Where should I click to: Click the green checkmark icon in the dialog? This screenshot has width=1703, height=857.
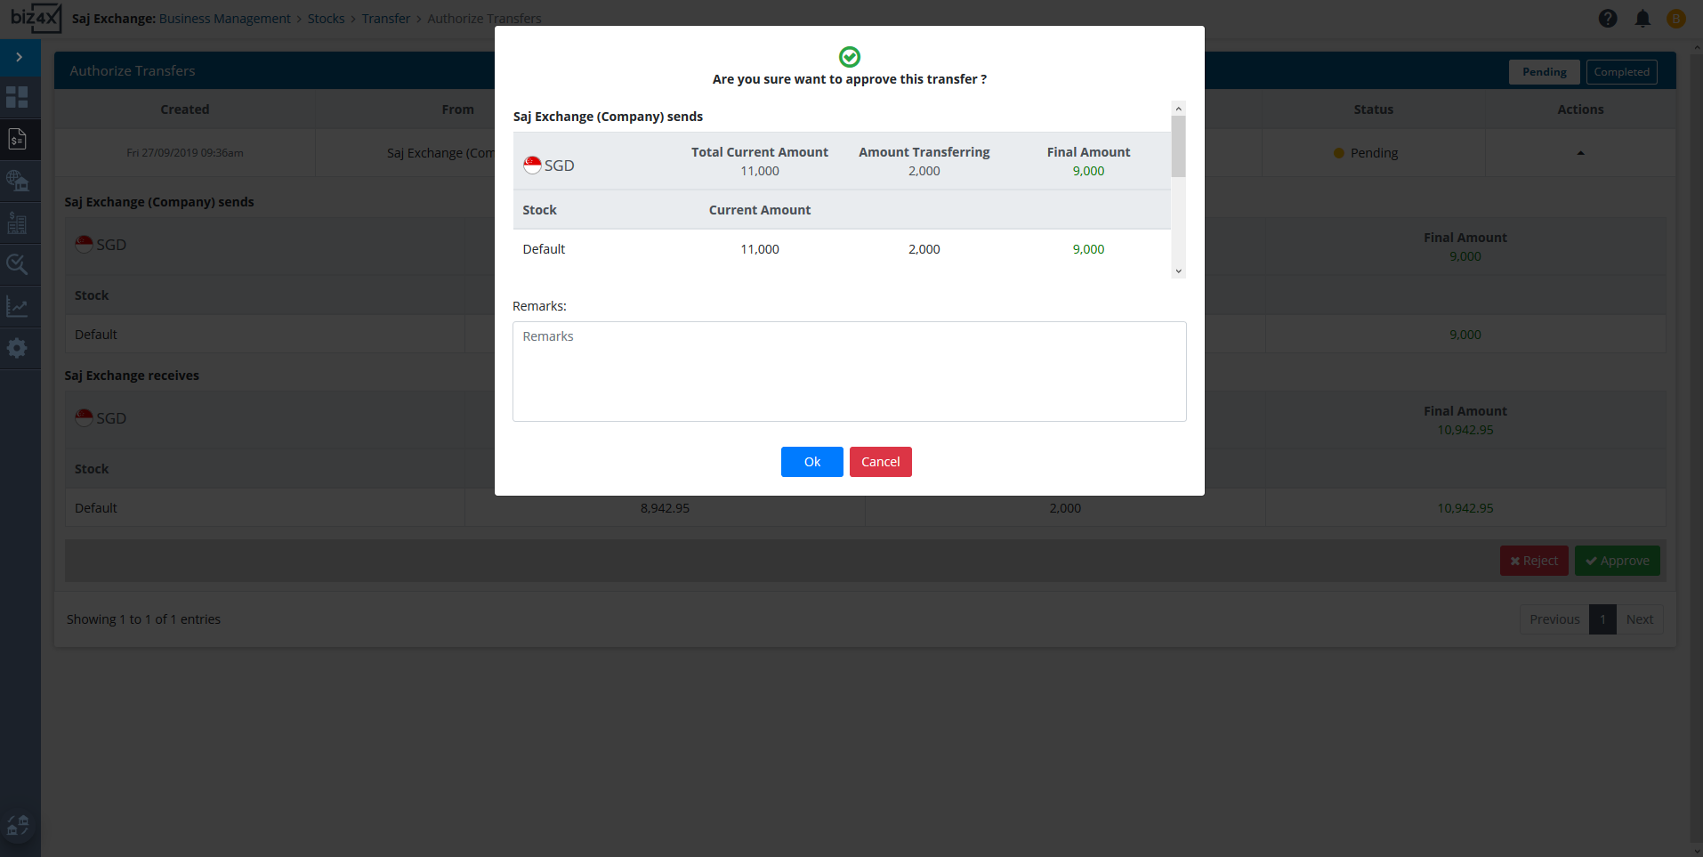tap(850, 57)
